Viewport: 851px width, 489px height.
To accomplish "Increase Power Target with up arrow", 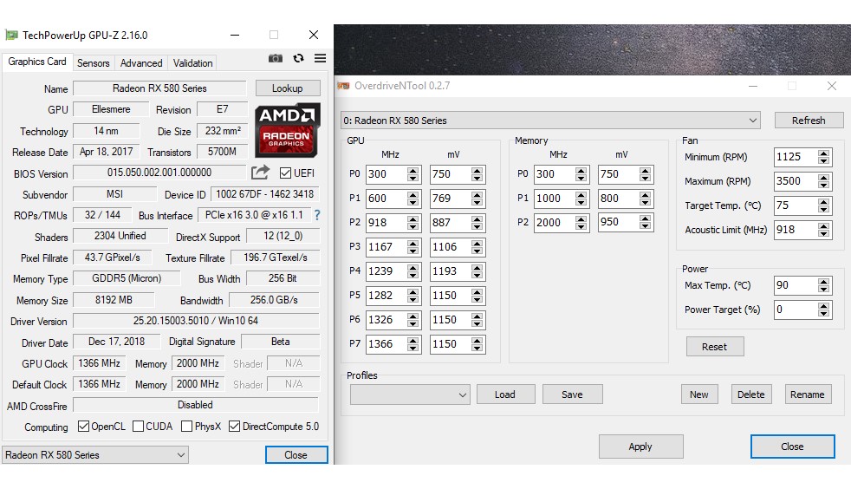I will (x=824, y=306).
